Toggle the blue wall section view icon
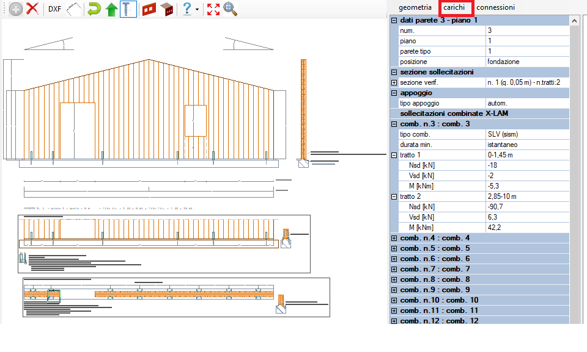The image size is (587, 352). point(128,9)
